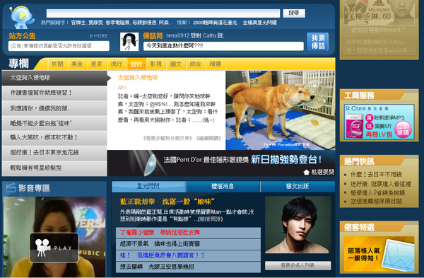Select the 影視 column tab
The width and height of the screenshot is (424, 278).
156,64
